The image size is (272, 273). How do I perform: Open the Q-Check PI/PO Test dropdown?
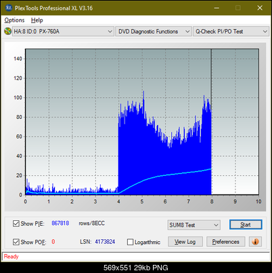pyautogui.click(x=231, y=32)
